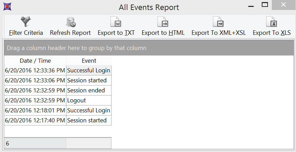The height and width of the screenshot is (152, 296).
Task: Minimize the All Events Report window
Action: pyautogui.click(x=250, y=5)
